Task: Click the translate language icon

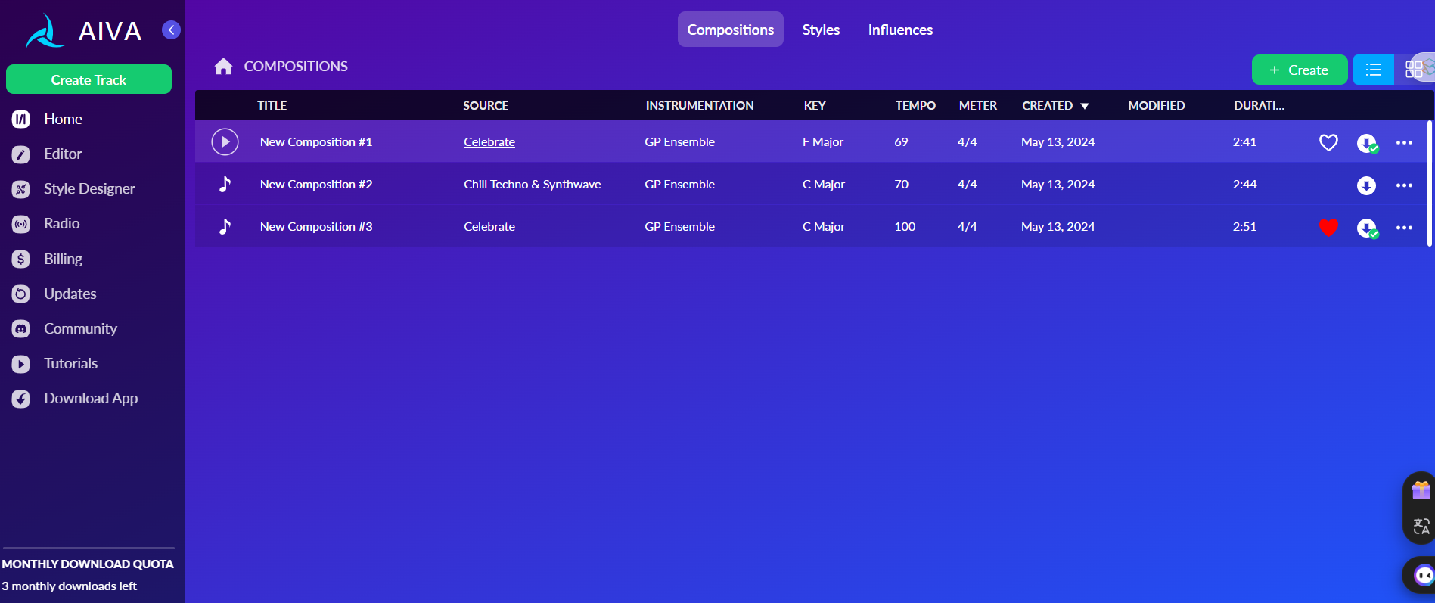Action: pyautogui.click(x=1421, y=526)
